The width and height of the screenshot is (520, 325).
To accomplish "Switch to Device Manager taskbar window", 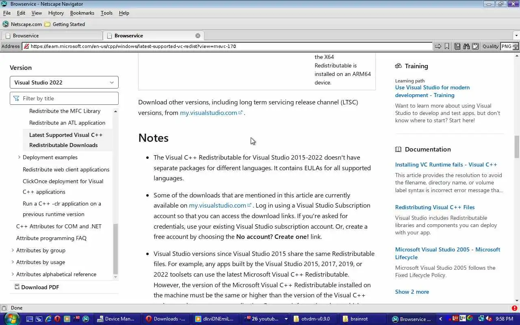I will 117,319.
